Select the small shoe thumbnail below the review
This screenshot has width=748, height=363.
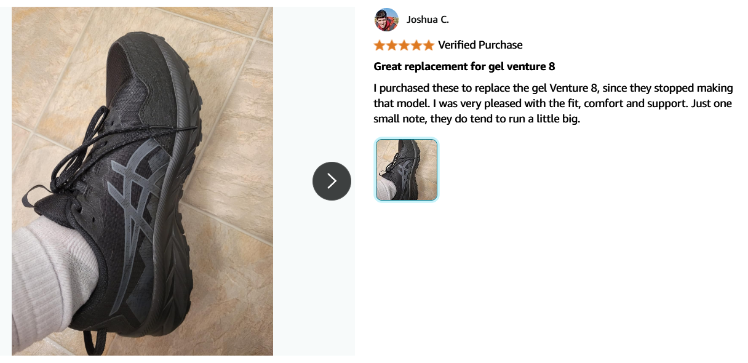click(407, 170)
